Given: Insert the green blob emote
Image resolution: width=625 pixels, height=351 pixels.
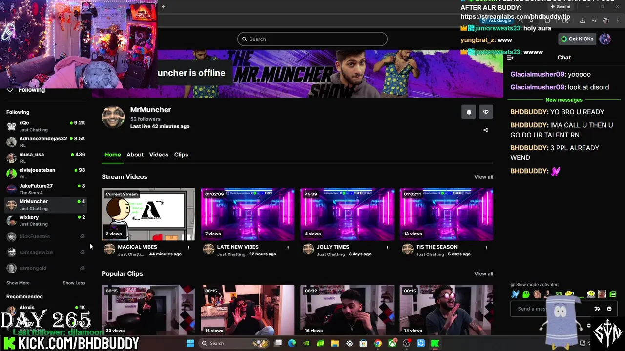Looking at the screenshot, I should [x=526, y=294].
